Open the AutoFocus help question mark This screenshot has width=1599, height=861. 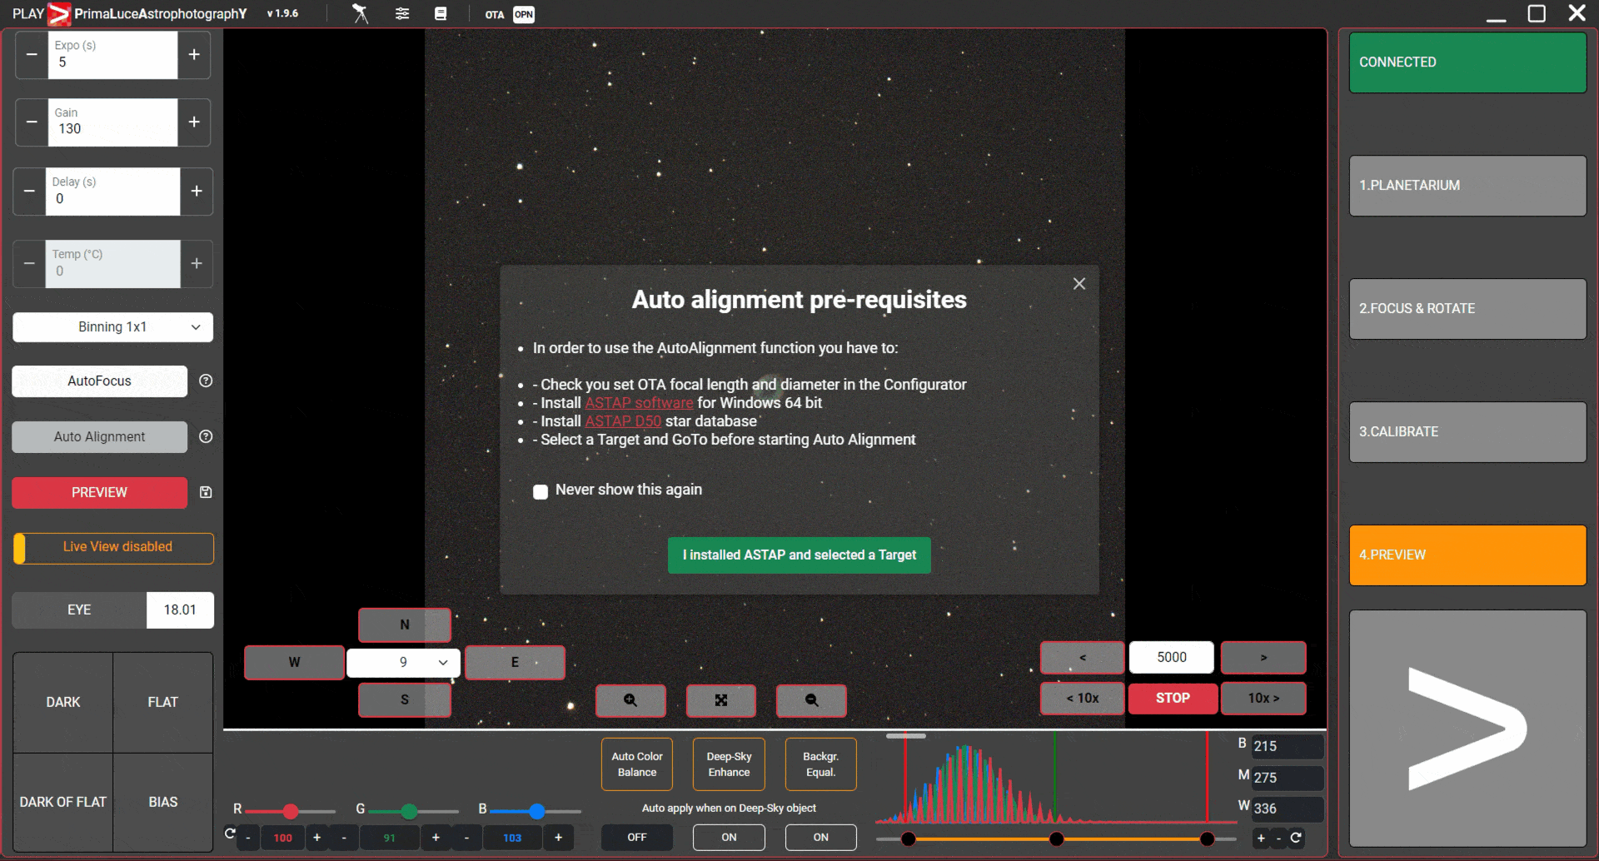pos(206,381)
